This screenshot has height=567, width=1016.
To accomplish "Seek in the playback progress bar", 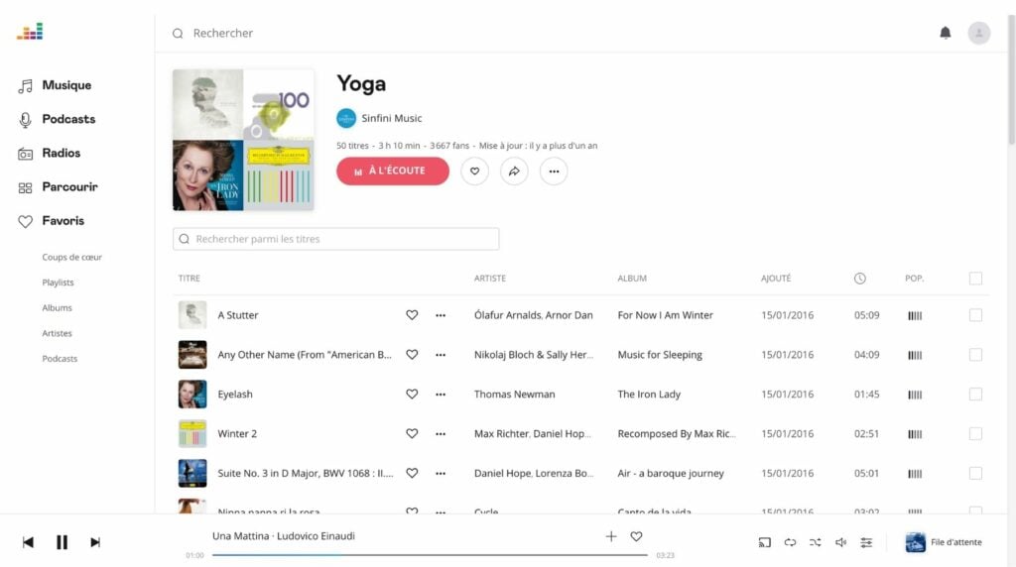I will (430, 555).
